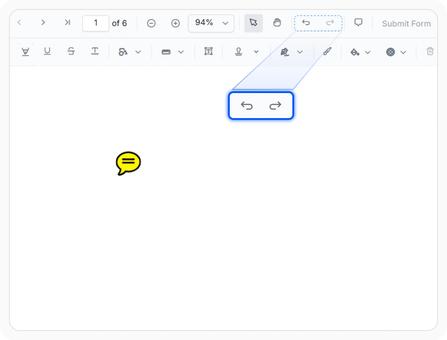Image resolution: width=447 pixels, height=340 pixels.
Task: Expand the stamp tool dropdown arrow
Action: pos(256,51)
